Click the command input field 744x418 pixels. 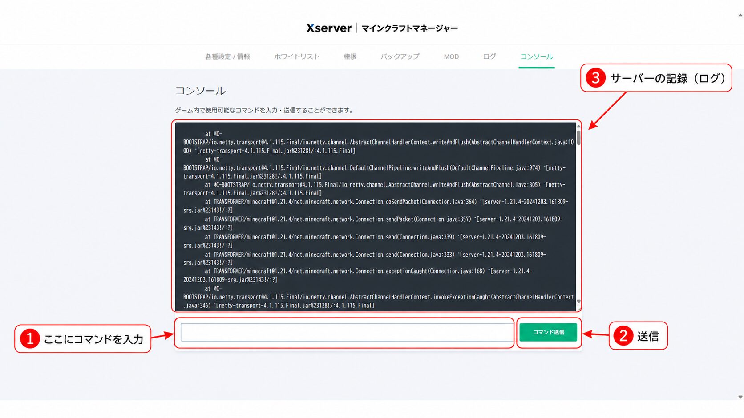click(x=347, y=332)
